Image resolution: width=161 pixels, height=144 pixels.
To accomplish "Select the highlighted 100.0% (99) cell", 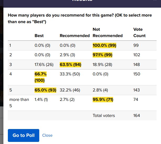I will [104, 45].
